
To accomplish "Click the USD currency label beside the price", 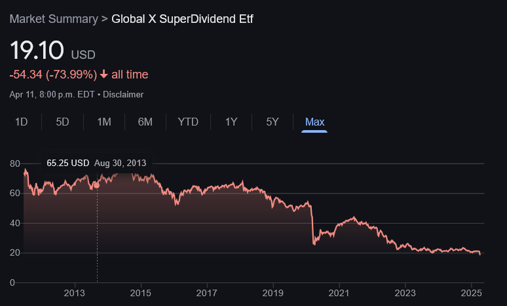I will point(83,55).
